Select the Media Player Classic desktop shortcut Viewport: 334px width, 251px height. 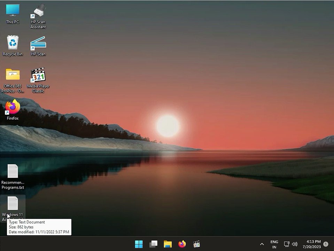click(x=38, y=80)
